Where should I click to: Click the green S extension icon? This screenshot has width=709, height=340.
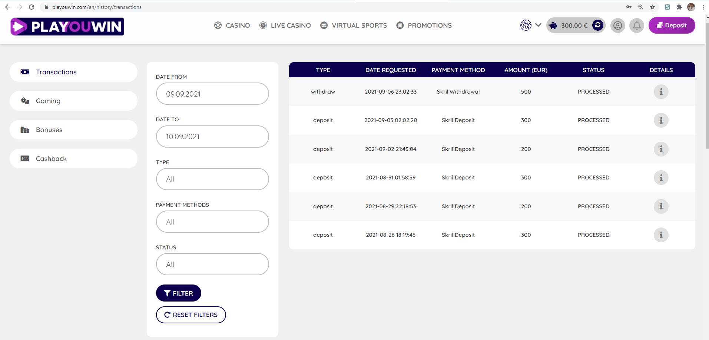(667, 7)
